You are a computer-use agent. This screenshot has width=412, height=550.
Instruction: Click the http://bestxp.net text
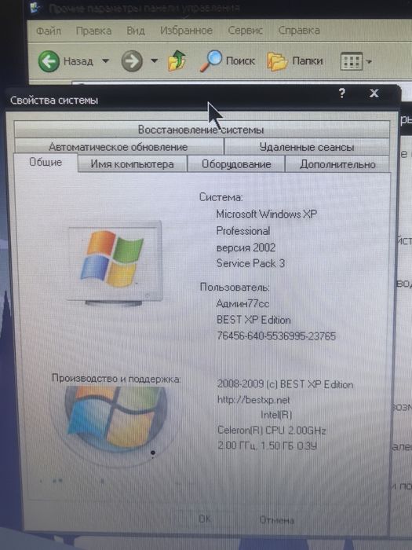click(253, 400)
